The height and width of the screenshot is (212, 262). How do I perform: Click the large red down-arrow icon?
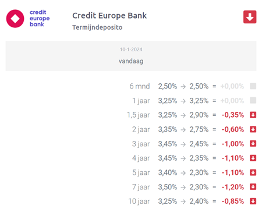click(x=250, y=17)
